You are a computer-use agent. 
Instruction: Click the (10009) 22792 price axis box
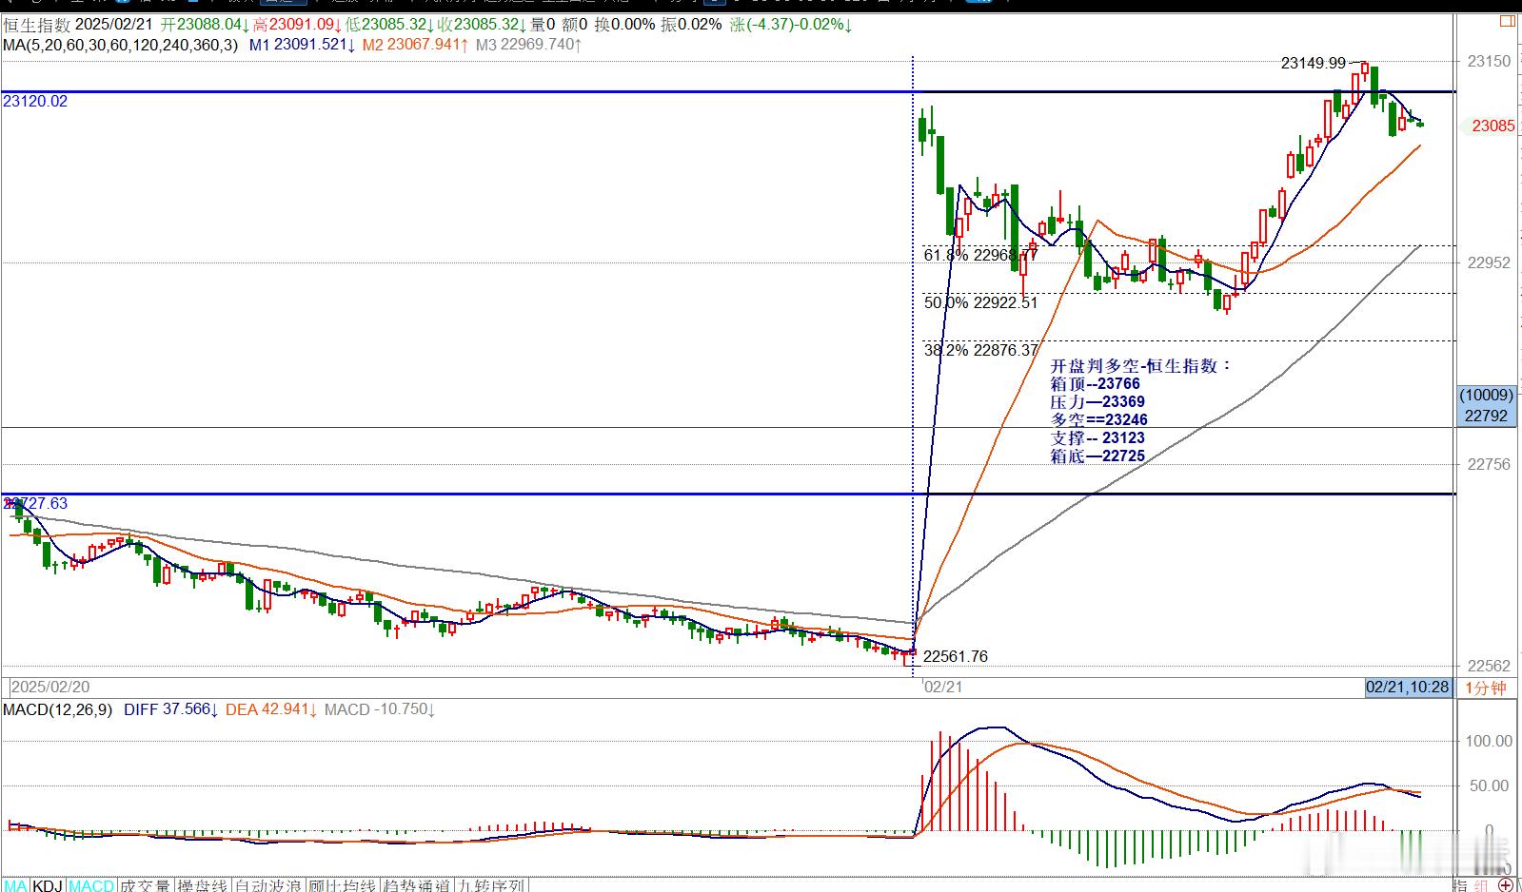coord(1486,405)
